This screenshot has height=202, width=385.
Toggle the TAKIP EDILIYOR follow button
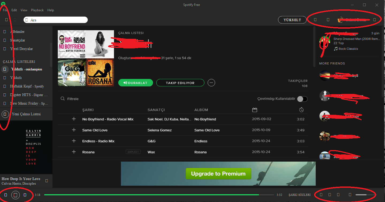click(180, 83)
